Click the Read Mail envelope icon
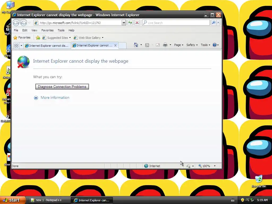This screenshot has width=272, height=204. [158, 45]
